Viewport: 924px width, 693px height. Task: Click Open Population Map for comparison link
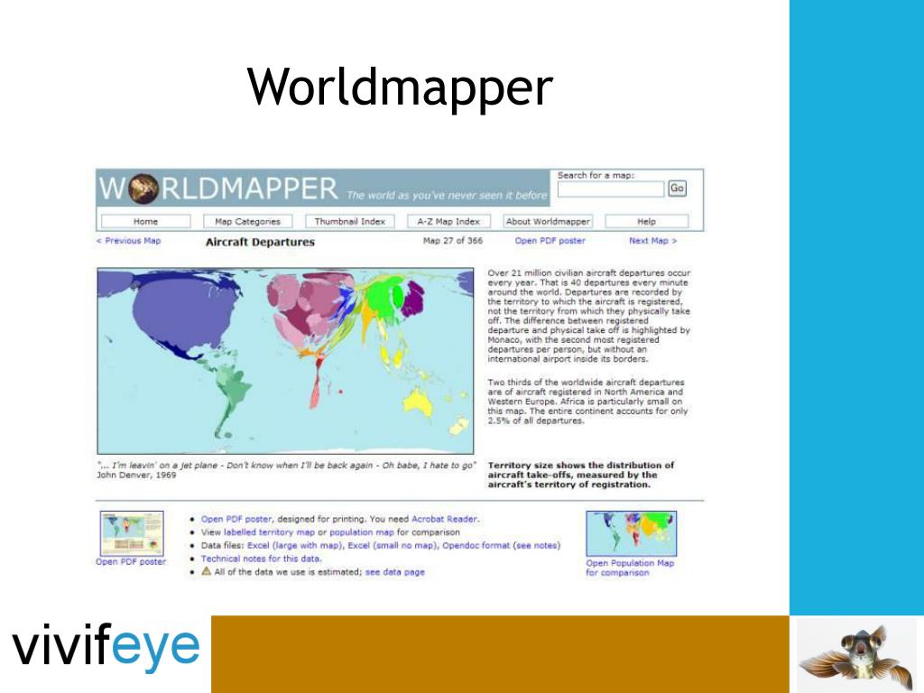629,568
